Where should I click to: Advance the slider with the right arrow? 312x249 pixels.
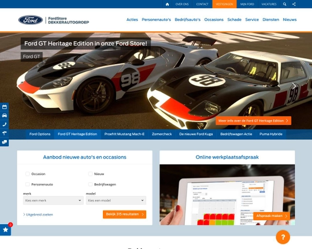tap(294, 86)
